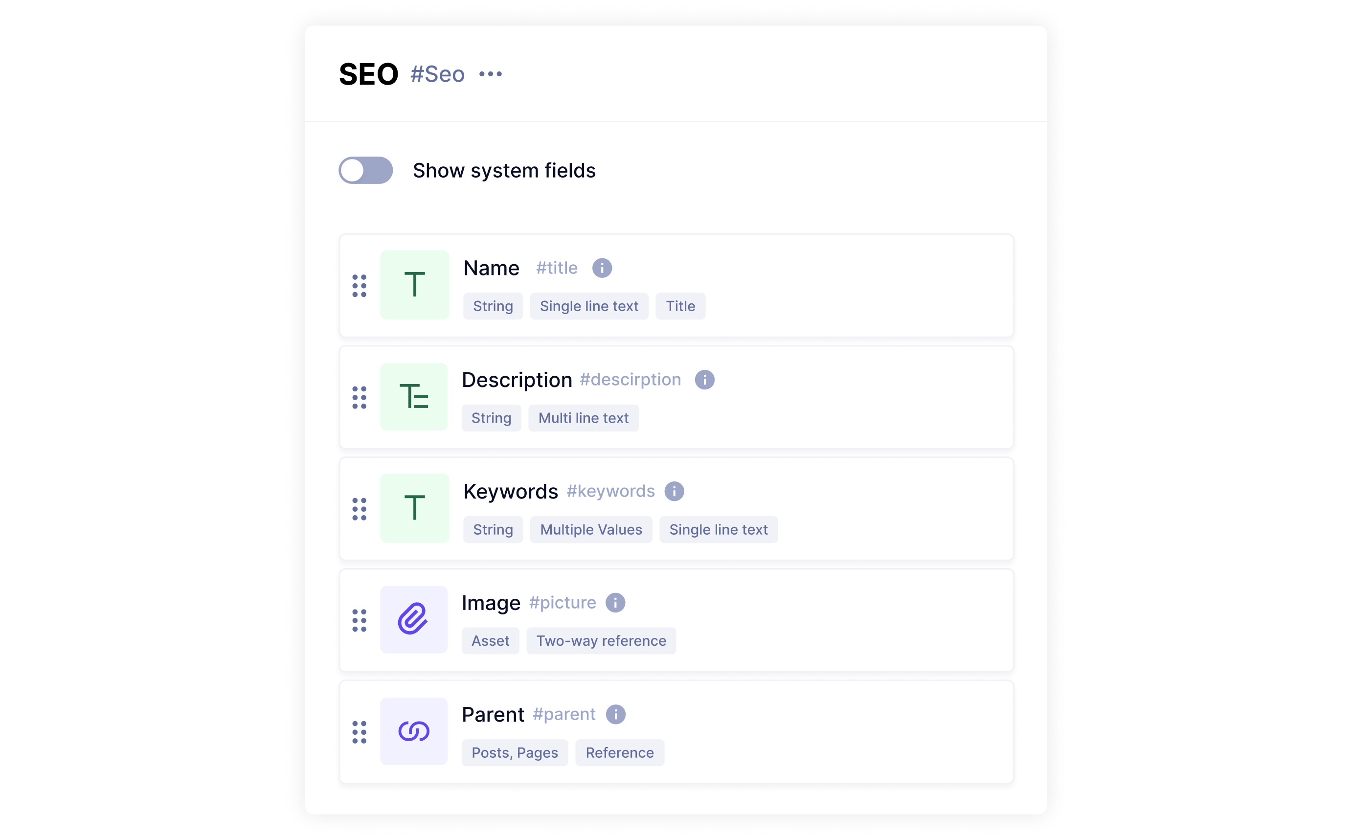Click the Posts, Pages tag under Parent

pos(515,753)
